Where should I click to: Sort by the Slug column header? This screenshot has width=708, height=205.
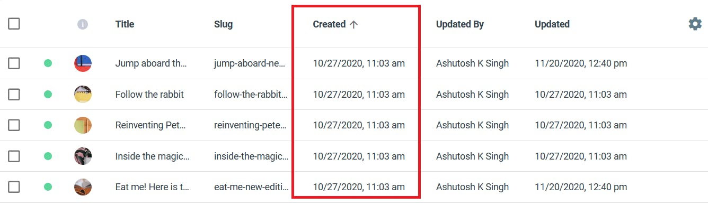tap(223, 24)
